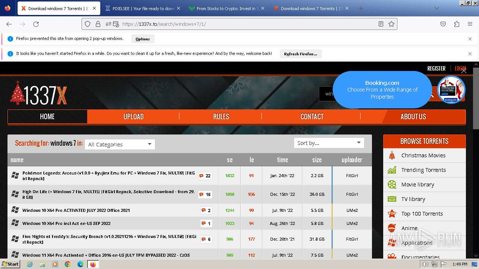Reload the page with the refresh icon
Screen dimensions: 479x269
coord(36,24)
